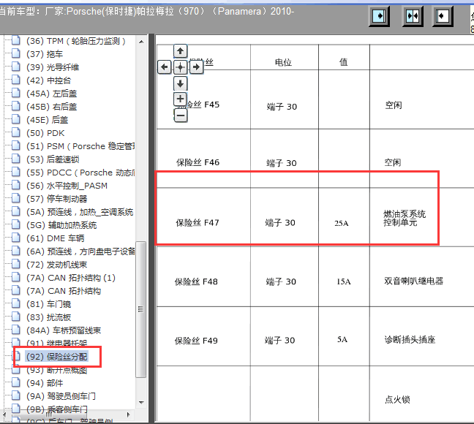This screenshot has width=474, height=424.
Task: Open (57) 停车制动器 item
Action: (57, 199)
